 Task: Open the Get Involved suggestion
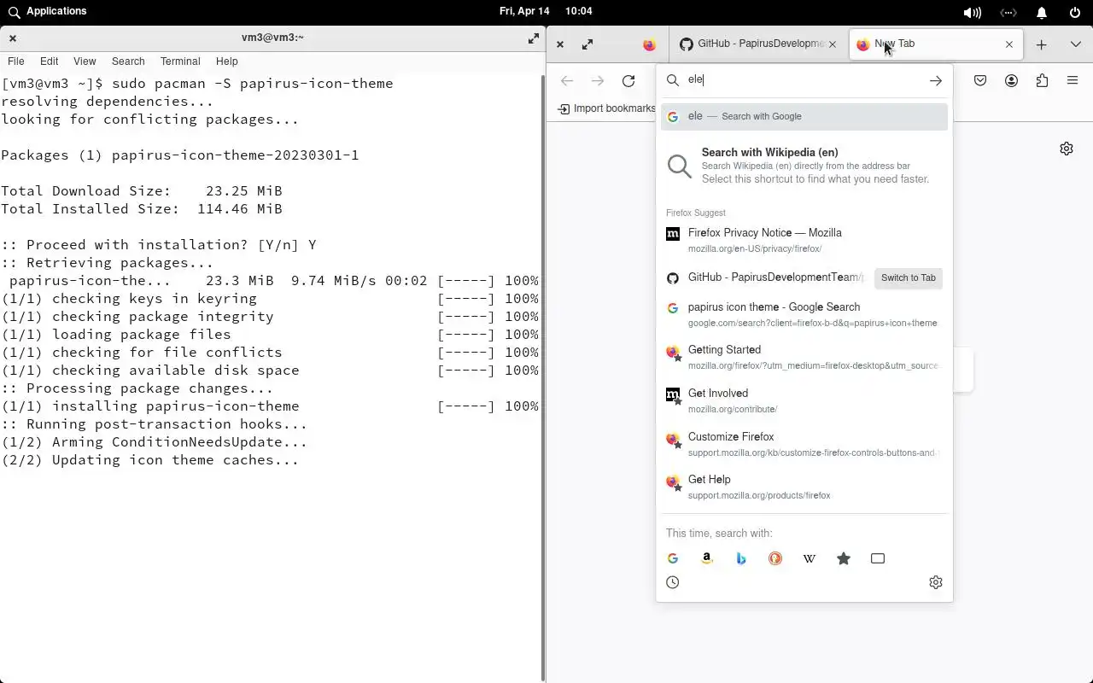pyautogui.click(x=804, y=400)
